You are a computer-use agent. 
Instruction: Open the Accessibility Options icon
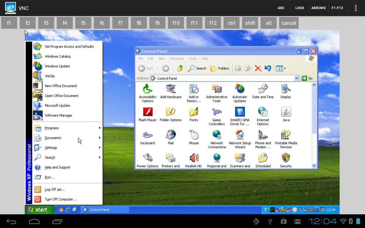pos(148,93)
